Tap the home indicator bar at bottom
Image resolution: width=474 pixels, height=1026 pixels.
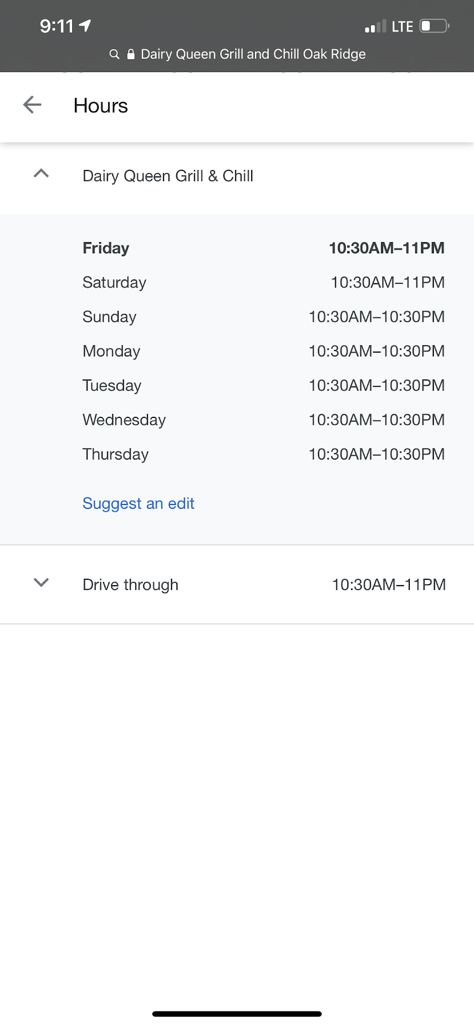[237, 1014]
